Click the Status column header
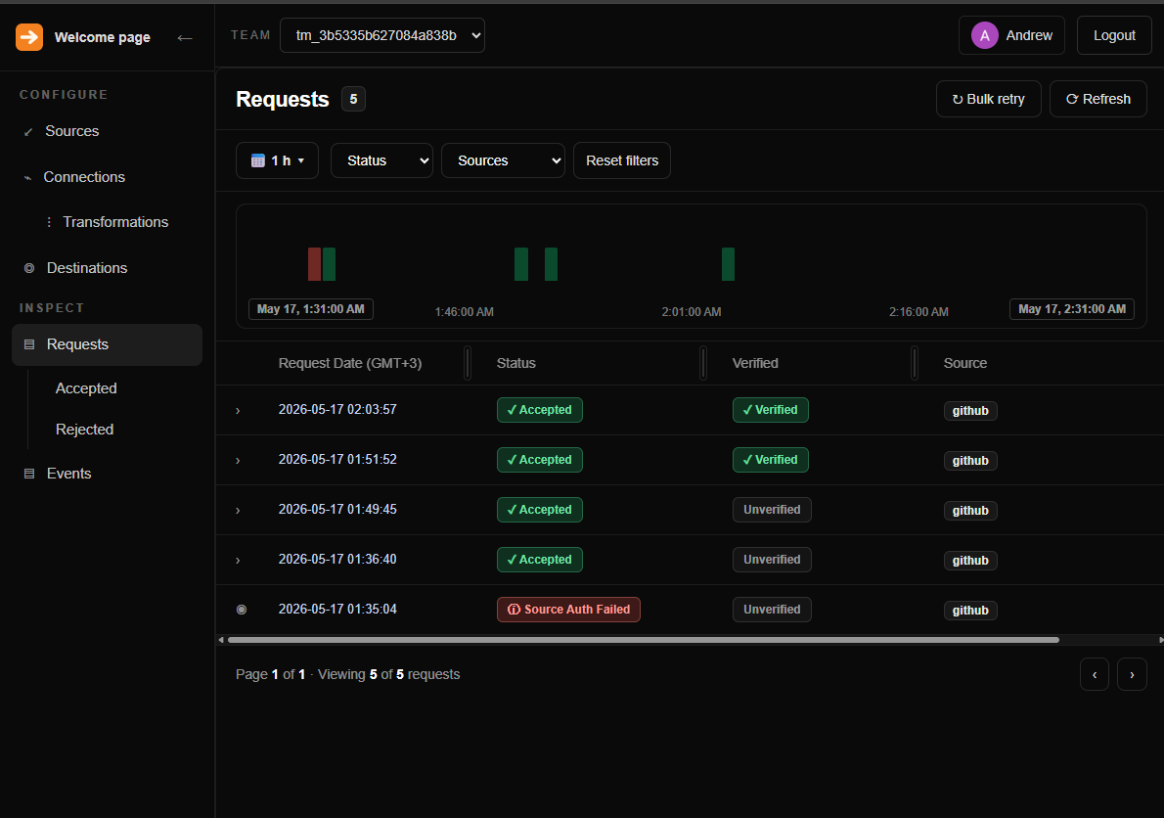Image resolution: width=1164 pixels, height=818 pixels. [x=515, y=363]
